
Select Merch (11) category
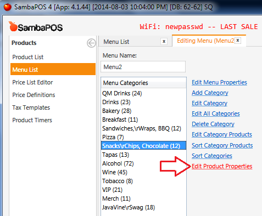coord(143,198)
